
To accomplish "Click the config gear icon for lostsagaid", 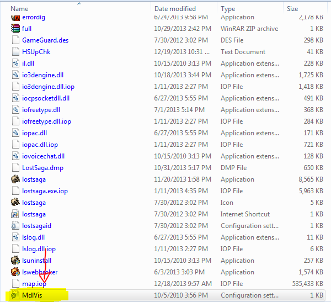I will click(x=15, y=226).
